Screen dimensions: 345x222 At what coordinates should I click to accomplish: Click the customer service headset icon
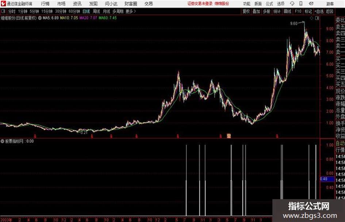pos(292,4)
